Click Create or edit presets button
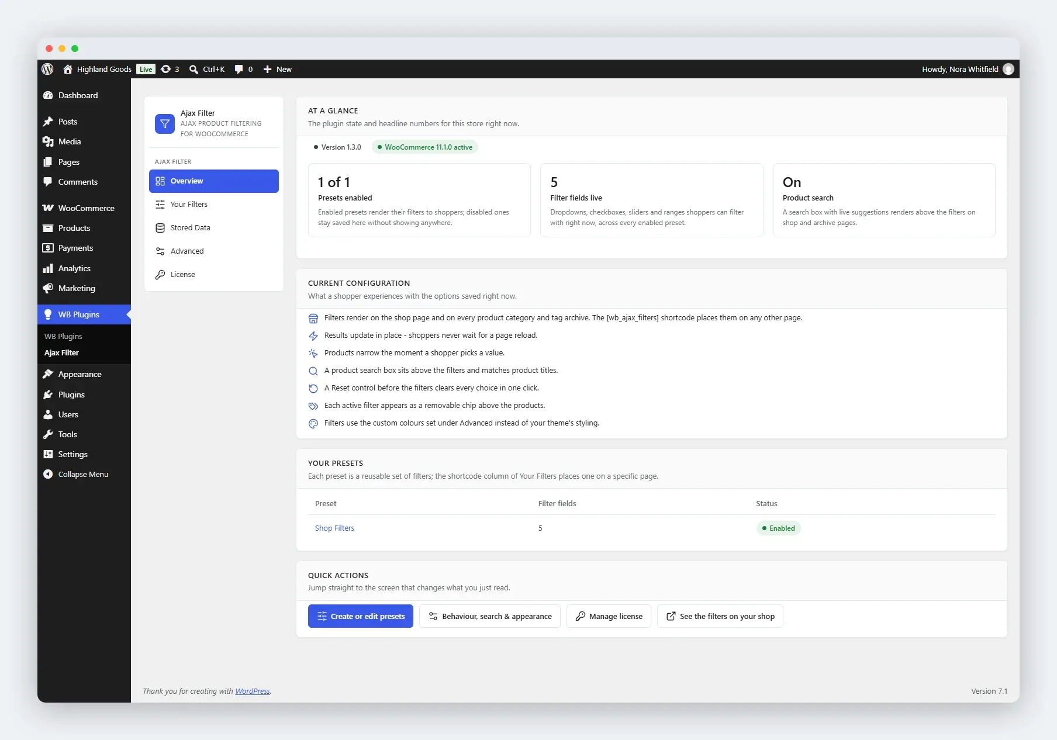The height and width of the screenshot is (740, 1057). [x=361, y=616]
